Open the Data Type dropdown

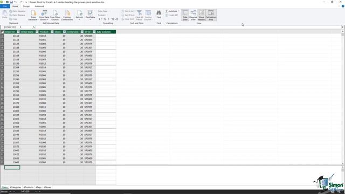click(104, 11)
